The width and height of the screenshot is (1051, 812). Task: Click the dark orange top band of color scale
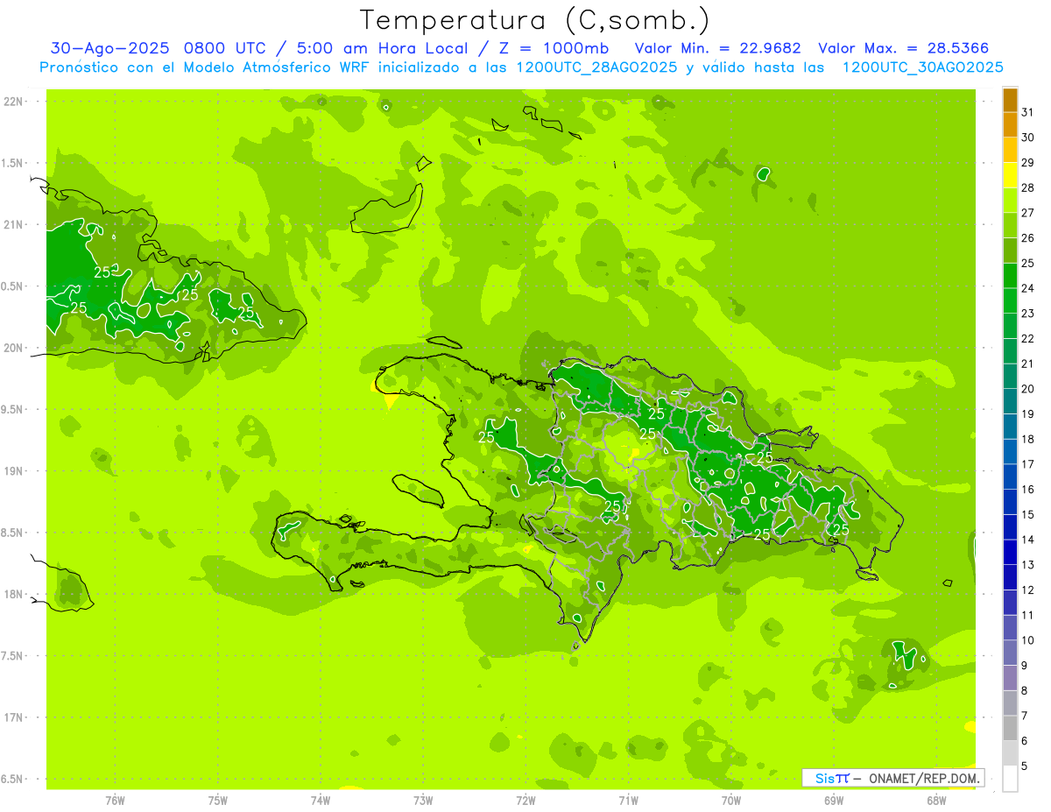click(x=1010, y=101)
